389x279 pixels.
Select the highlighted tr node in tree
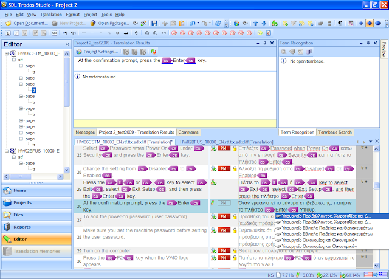pyautogui.click(x=34, y=91)
